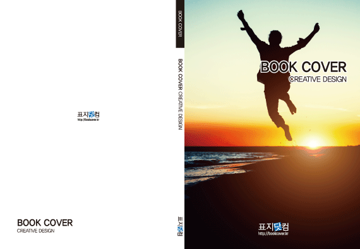
Task: Click the black spine label reading BOOK COVER
Action: [180, 24]
